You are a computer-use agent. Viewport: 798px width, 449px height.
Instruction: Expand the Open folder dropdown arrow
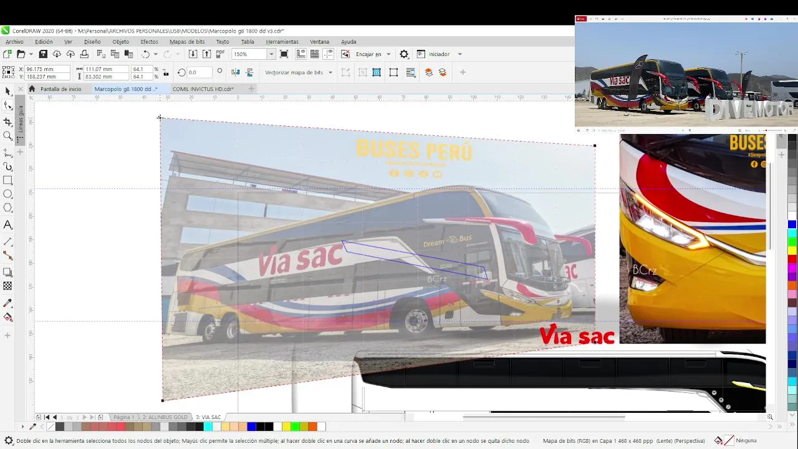pos(31,54)
